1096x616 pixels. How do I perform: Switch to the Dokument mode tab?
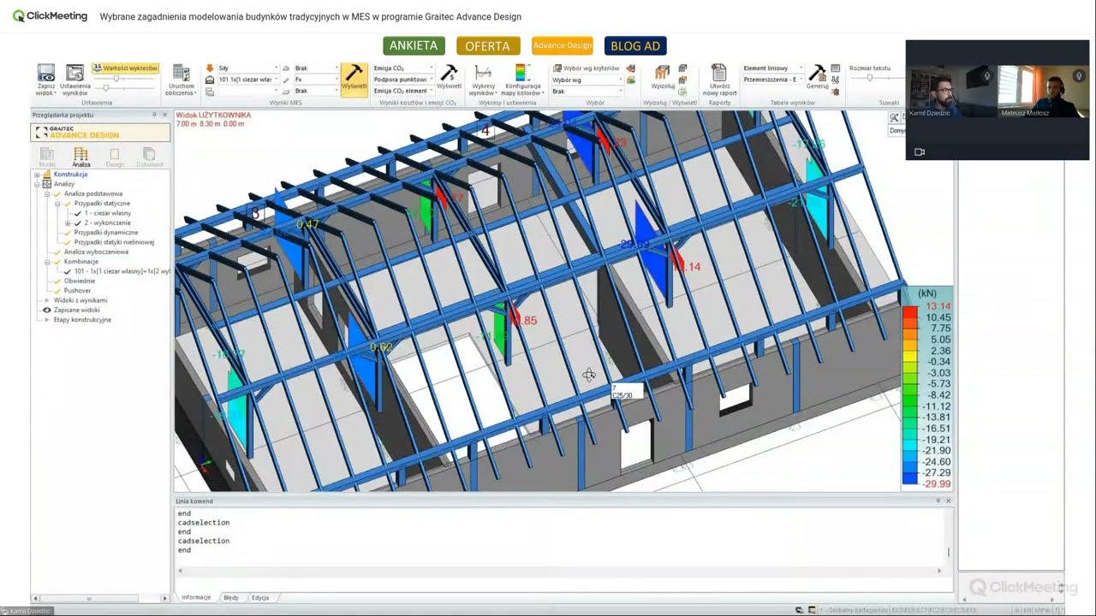[x=149, y=157]
